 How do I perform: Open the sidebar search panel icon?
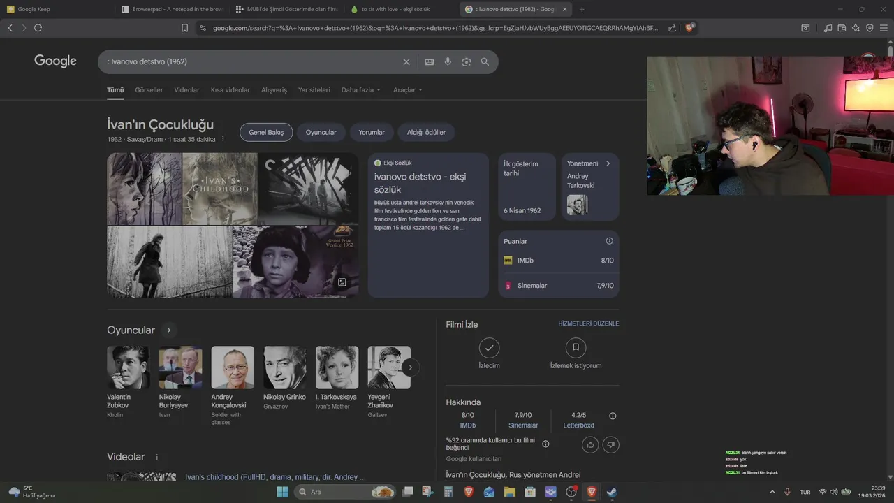(805, 28)
